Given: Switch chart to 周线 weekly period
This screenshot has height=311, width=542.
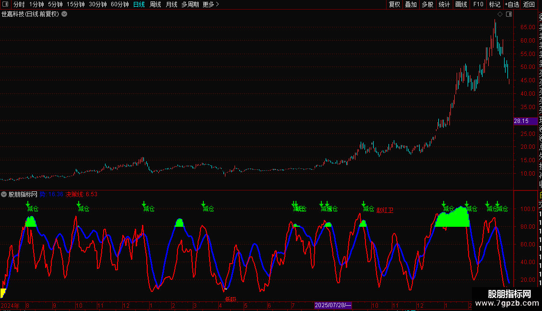Looking at the screenshot, I should [x=155, y=5].
